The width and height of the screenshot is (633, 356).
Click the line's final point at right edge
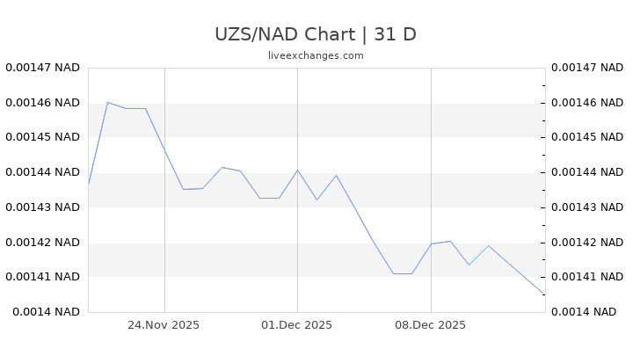(x=544, y=295)
